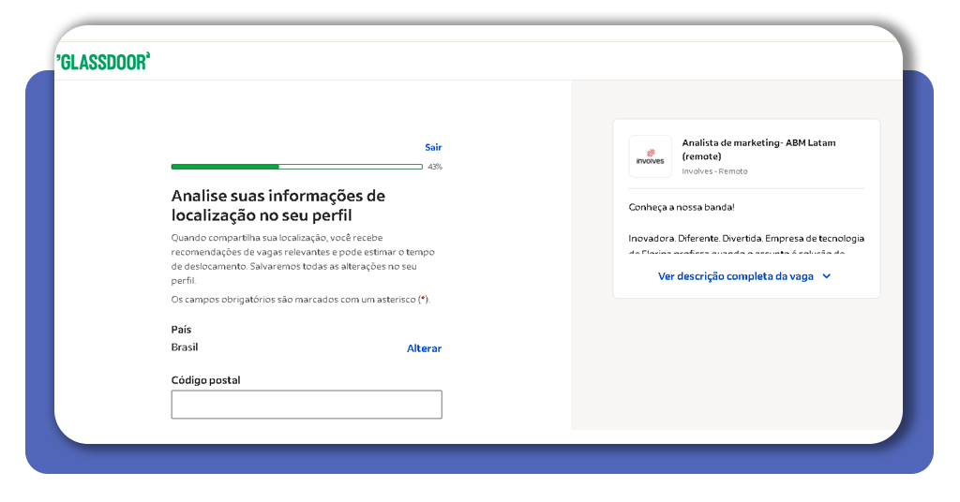The height and width of the screenshot is (502, 960).
Task: Click the País field label
Action: point(181,330)
